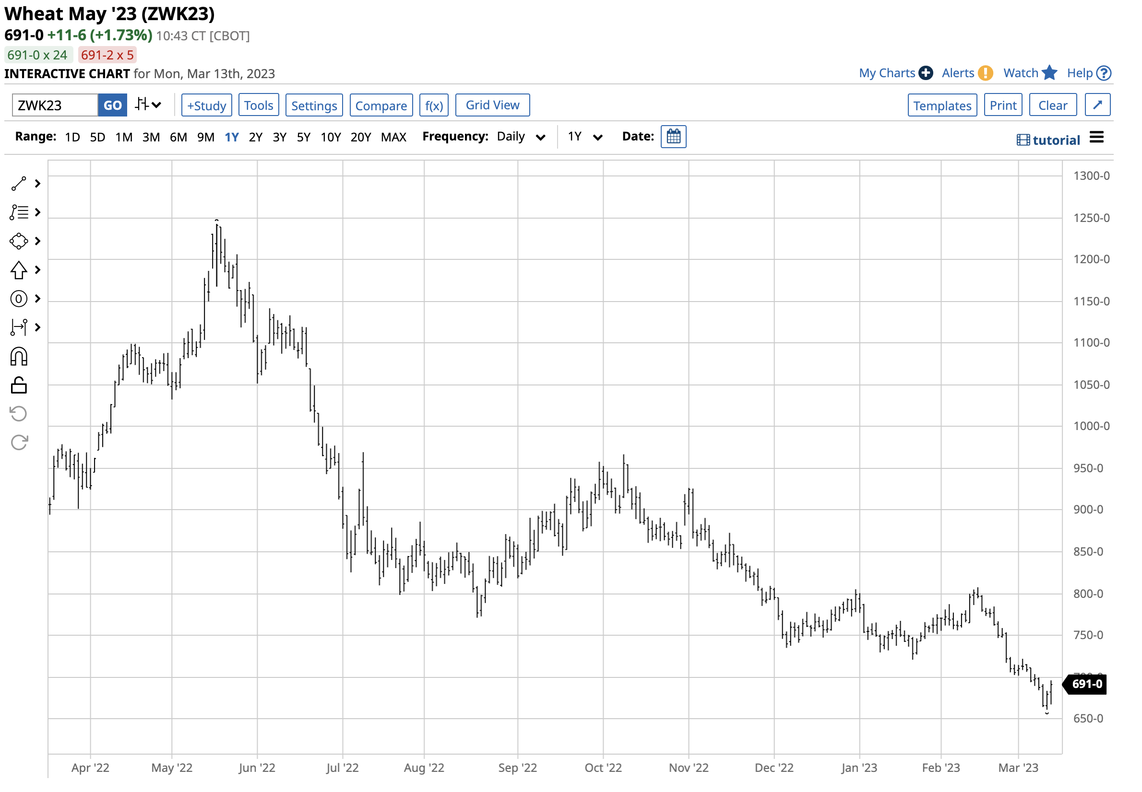Viewport: 1142px width, 792px height.
Task: Click the undo arrow icon
Action: 19,414
